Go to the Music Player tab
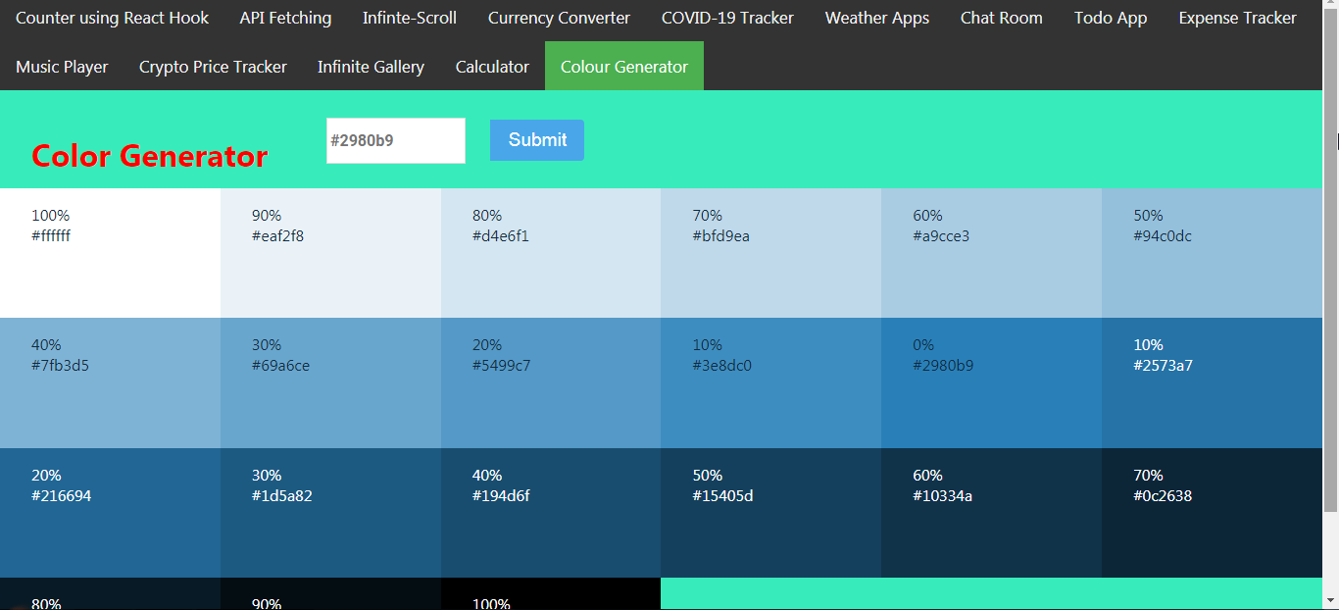Image resolution: width=1339 pixels, height=610 pixels. 62,67
